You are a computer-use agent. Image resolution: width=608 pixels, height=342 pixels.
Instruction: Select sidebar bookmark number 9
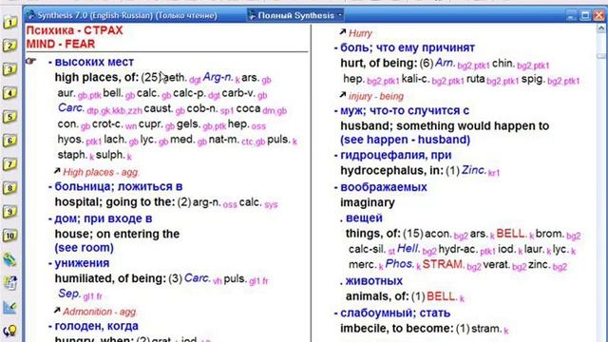(10, 212)
